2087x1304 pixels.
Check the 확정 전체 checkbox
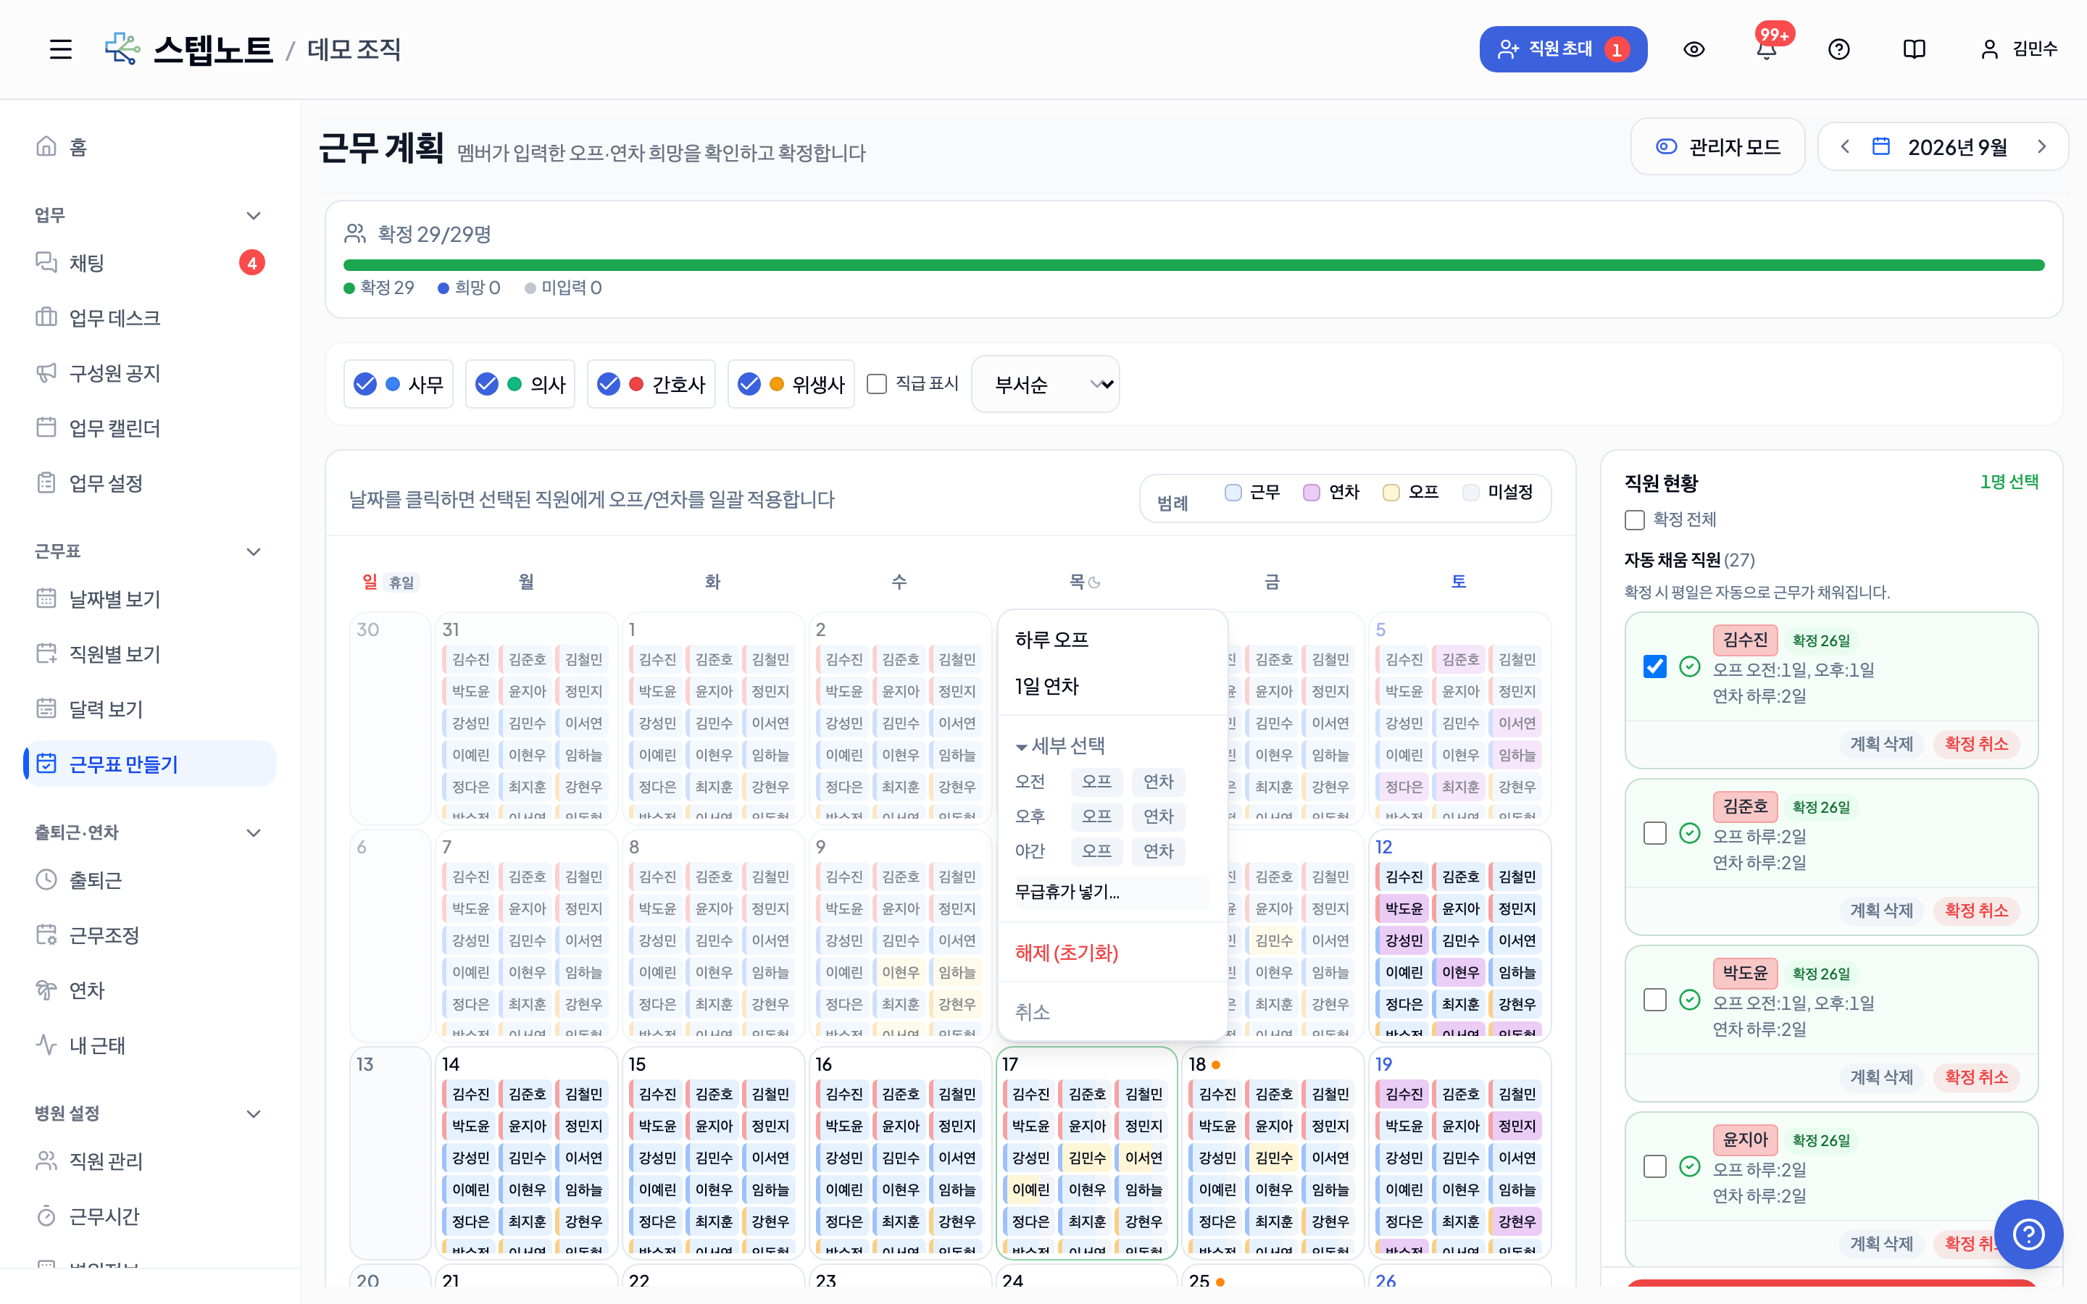[x=1634, y=520]
